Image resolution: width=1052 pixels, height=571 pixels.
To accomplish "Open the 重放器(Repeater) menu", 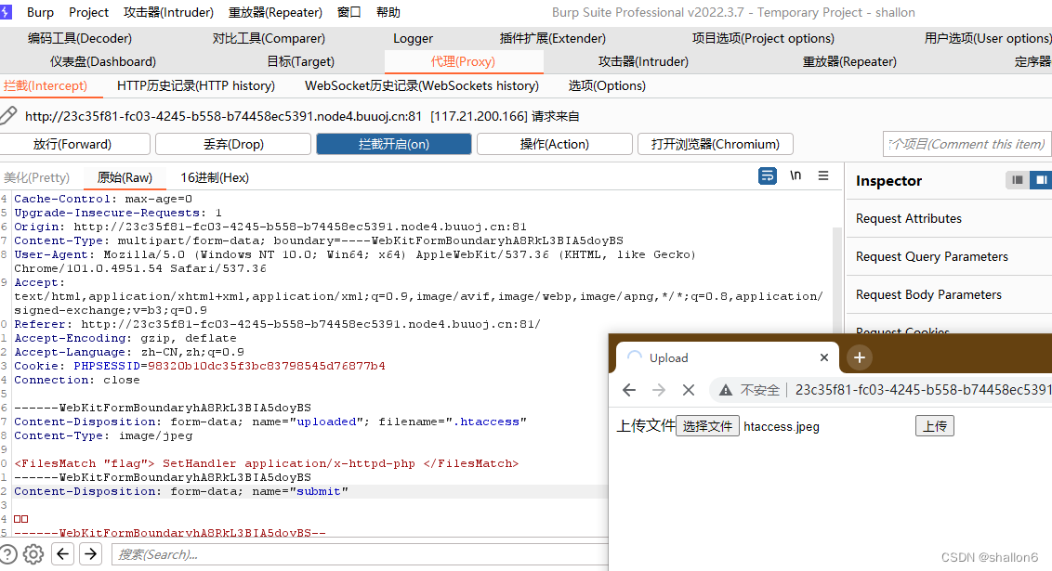I will 275,12.
